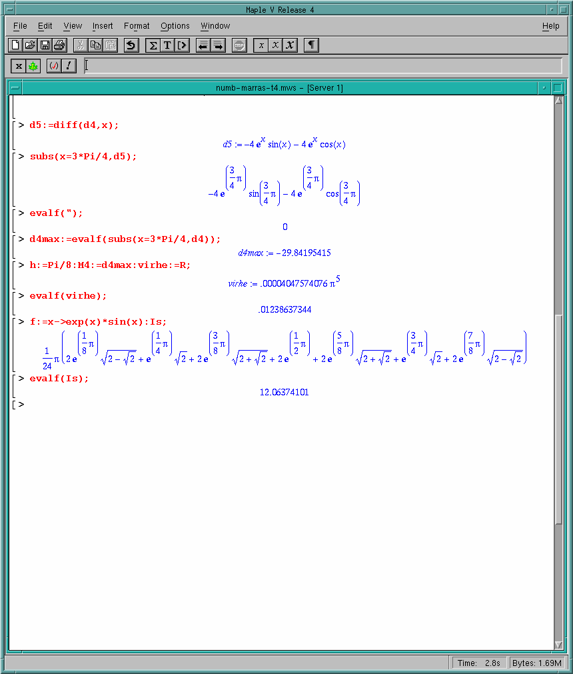
Task: Open the Options menu
Action: (x=175, y=26)
